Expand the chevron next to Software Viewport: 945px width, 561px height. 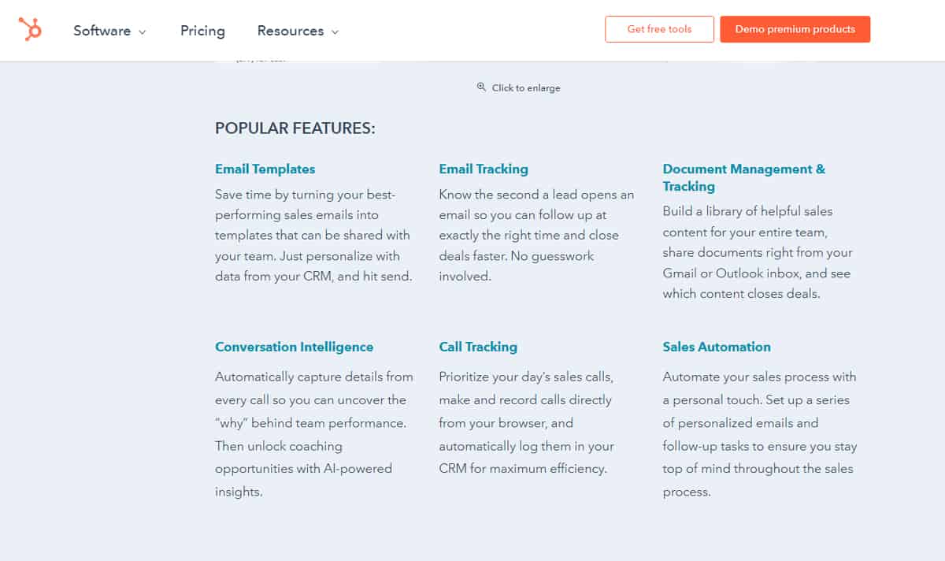click(143, 32)
